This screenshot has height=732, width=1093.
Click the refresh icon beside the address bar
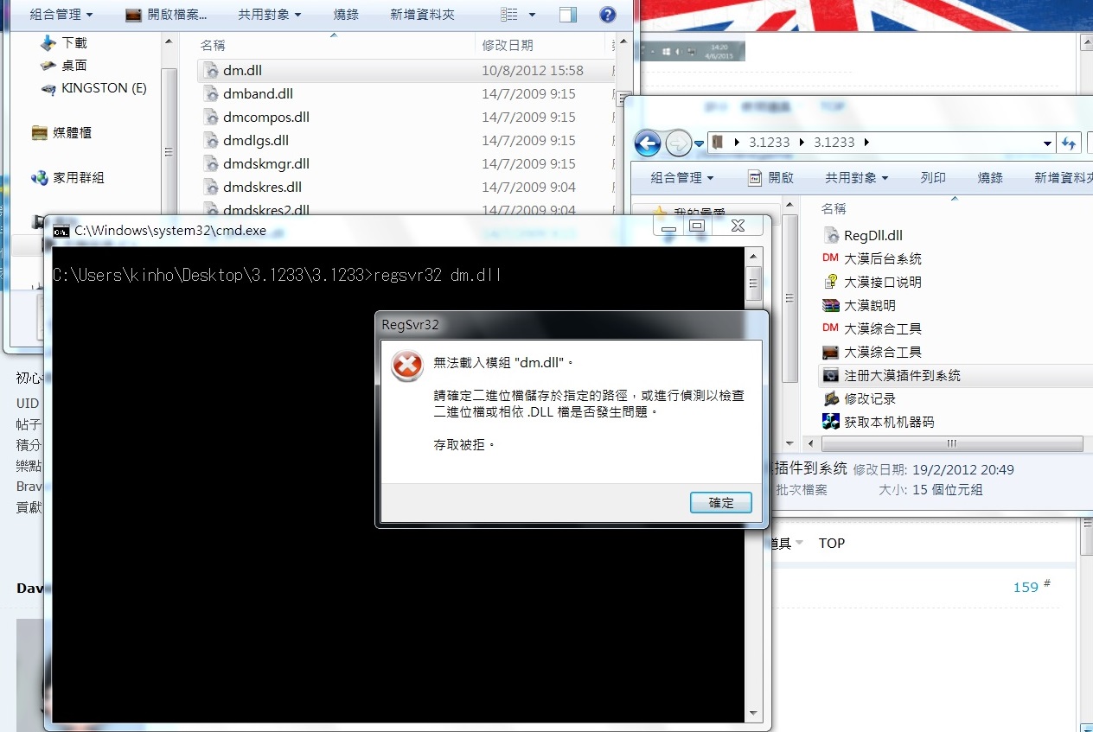coord(1070,143)
